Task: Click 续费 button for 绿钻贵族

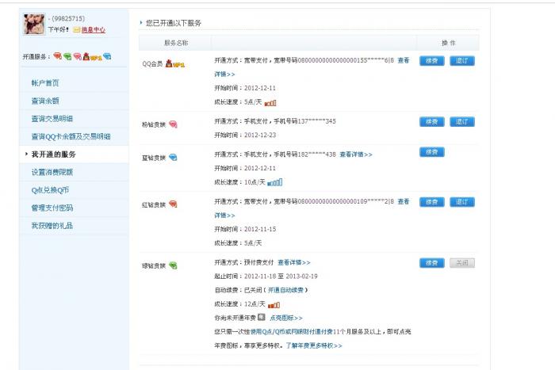Action: [432, 263]
